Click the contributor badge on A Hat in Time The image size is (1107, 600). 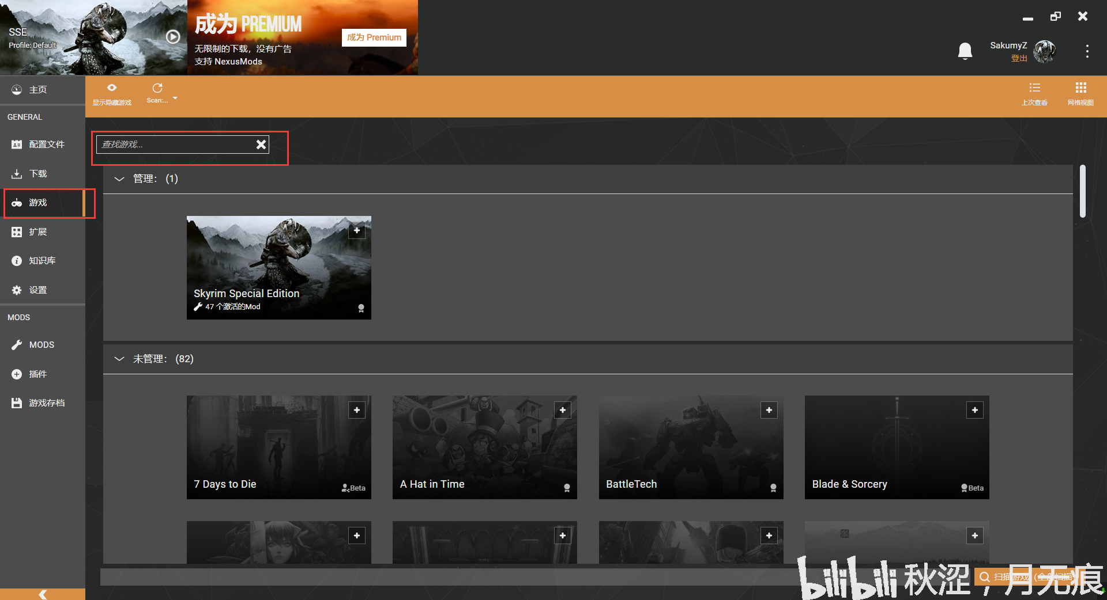(567, 488)
